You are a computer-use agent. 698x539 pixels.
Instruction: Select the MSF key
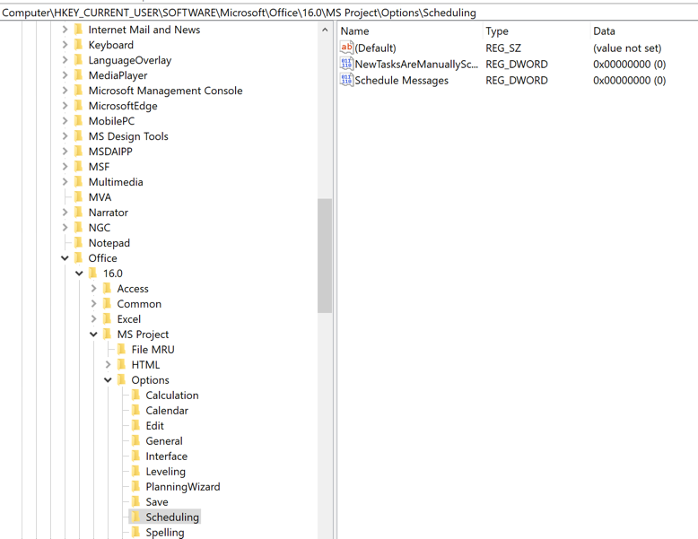point(99,167)
